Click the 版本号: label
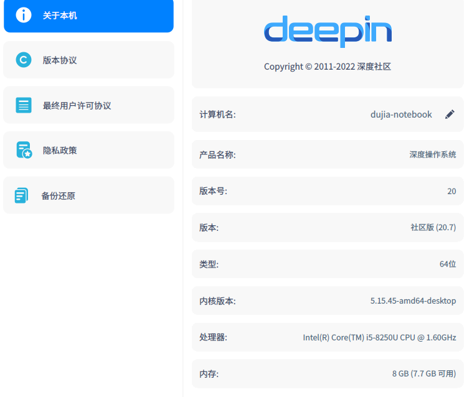This screenshot has width=472, height=397. [x=213, y=191]
